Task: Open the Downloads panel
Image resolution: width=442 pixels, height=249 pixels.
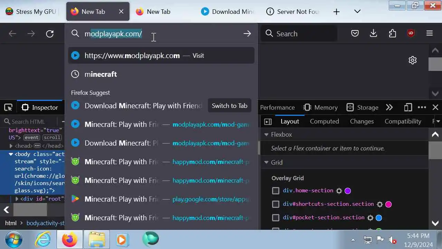Action: pyautogui.click(x=373, y=34)
